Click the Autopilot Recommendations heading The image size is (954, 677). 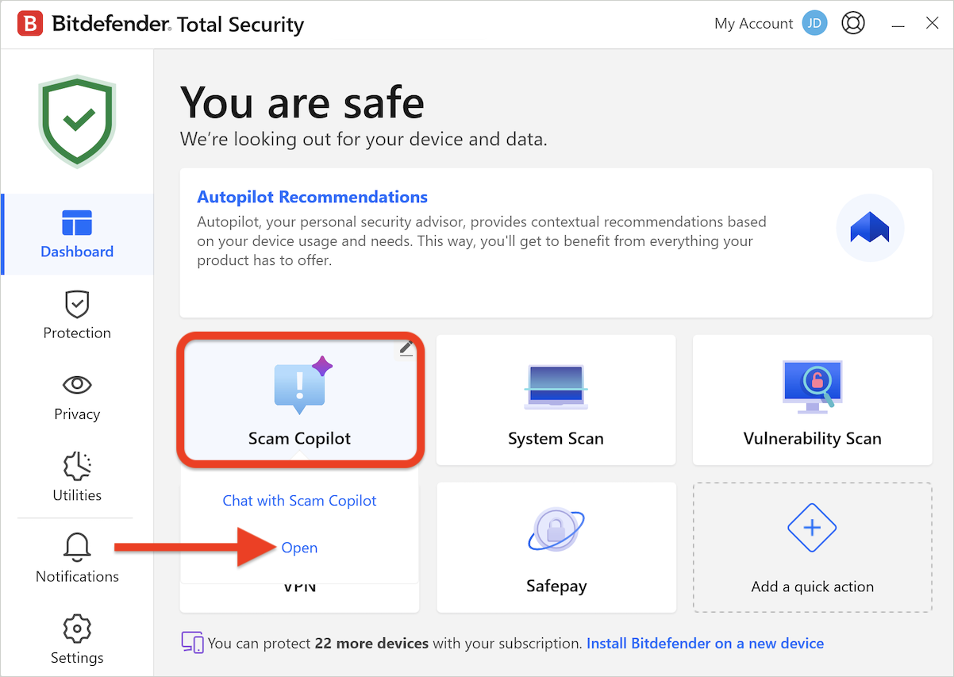point(312,197)
